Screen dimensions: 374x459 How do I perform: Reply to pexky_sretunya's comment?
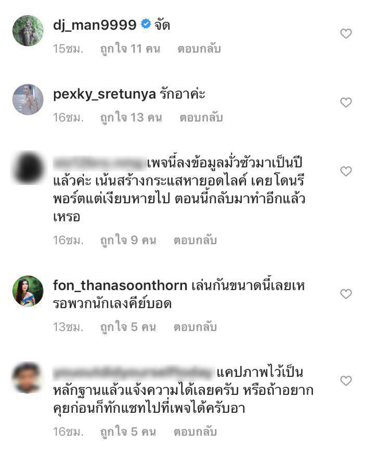(x=201, y=117)
